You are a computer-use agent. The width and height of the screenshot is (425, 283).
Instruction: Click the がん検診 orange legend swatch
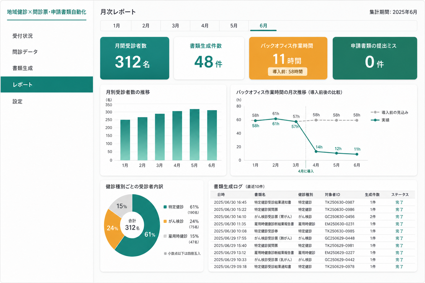click(x=165, y=221)
